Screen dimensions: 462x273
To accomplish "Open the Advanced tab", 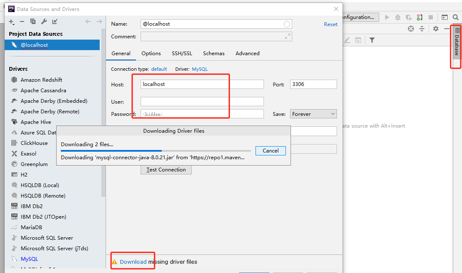I will pos(247,54).
